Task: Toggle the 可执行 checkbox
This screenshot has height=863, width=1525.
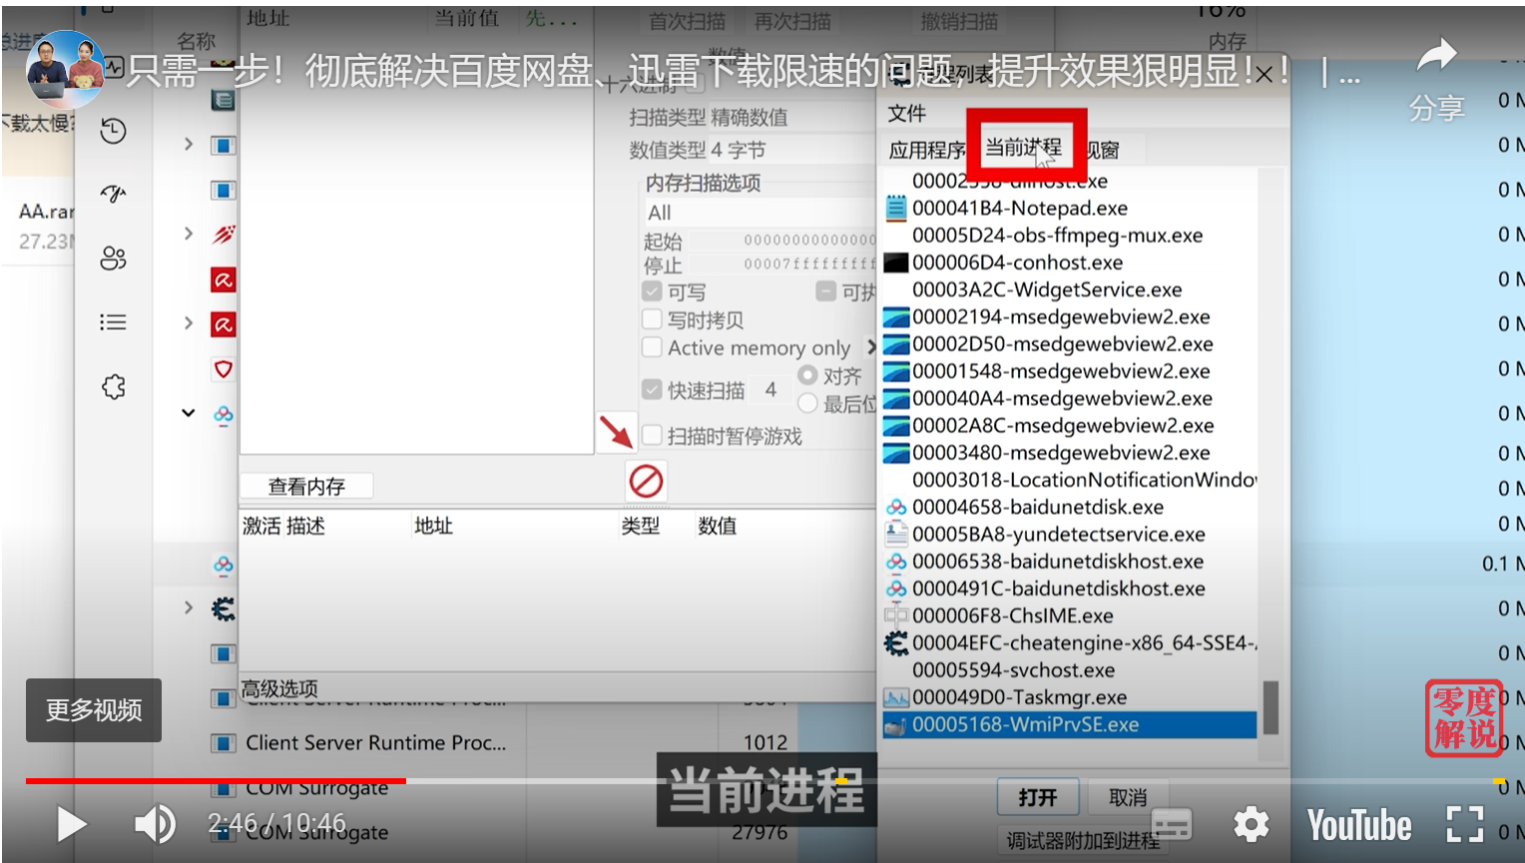Action: [x=825, y=291]
